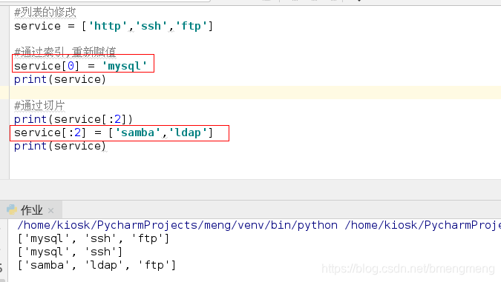Click the comment '#通过索引,重新赋值'
Screen dimensions: 501x282
pyautogui.click(x=65, y=52)
